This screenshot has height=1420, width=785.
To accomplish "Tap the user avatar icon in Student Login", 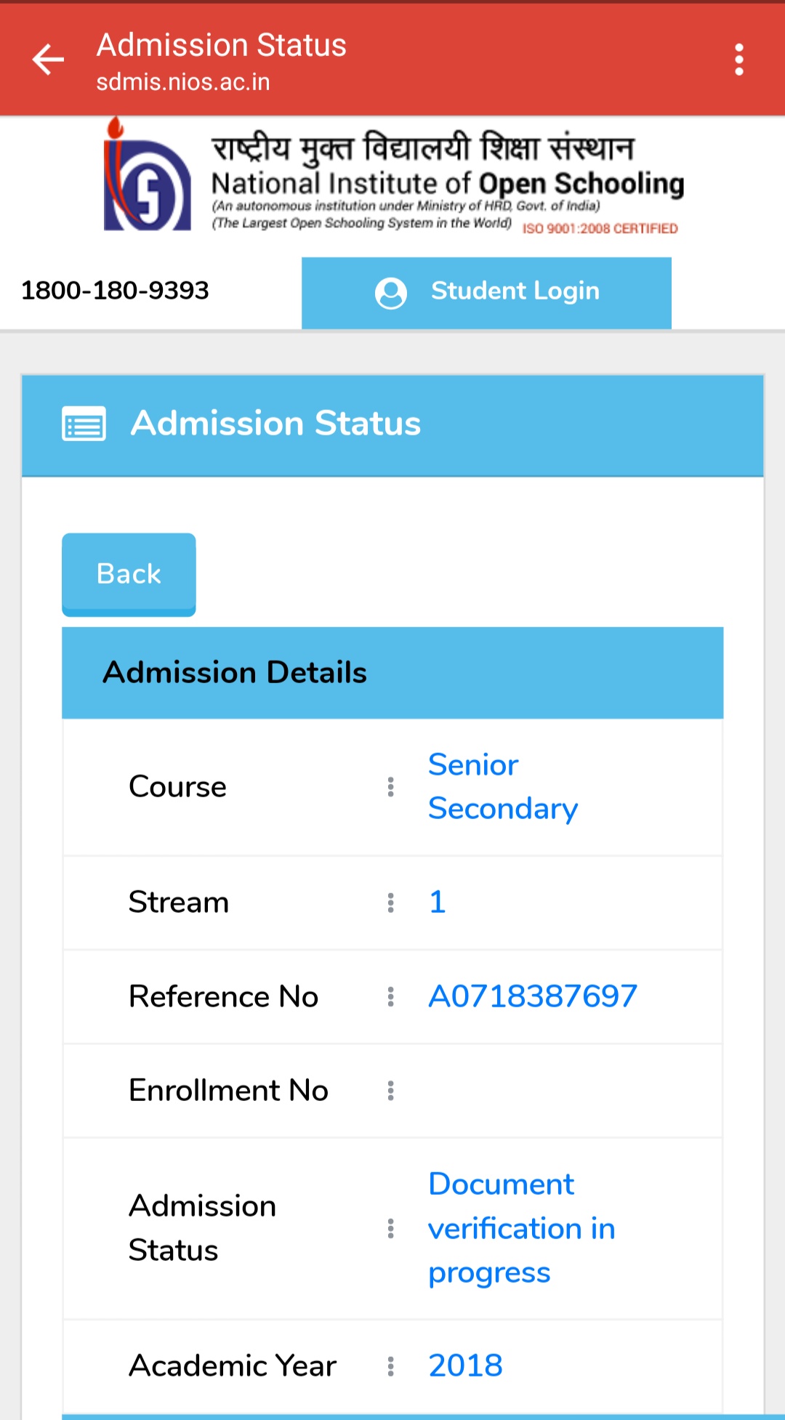I will [391, 293].
